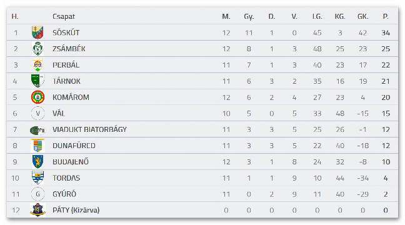This screenshot has height=225, width=405.
Task: Click the Sóskút team crest icon
Action: pyautogui.click(x=37, y=32)
